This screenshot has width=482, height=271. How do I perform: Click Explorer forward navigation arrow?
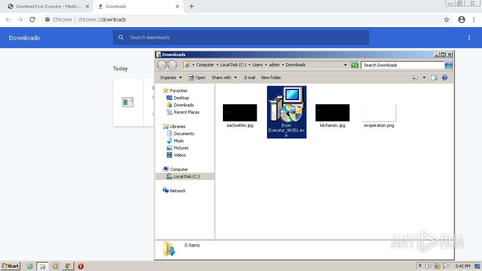(x=172, y=65)
